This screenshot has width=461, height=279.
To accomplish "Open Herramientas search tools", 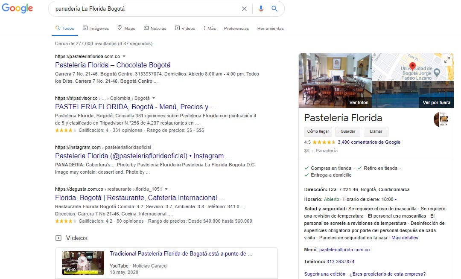I will 270,29.
